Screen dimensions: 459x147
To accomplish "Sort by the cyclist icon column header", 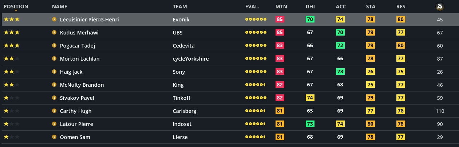I will pos(439,7).
